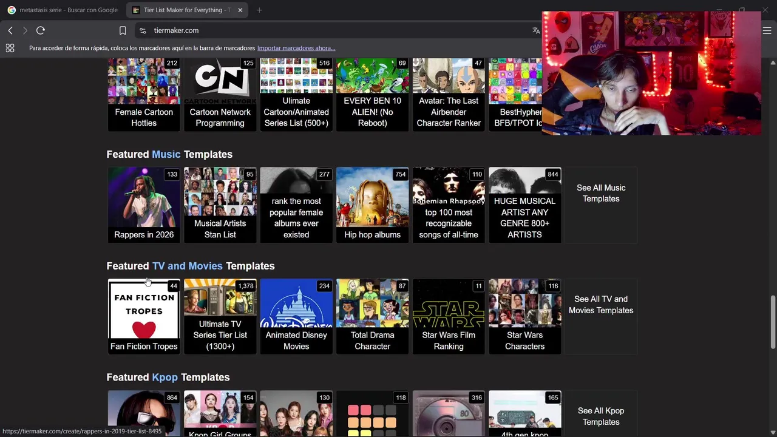Screen dimensions: 777x437
Task: Click the translate page icon
Action: click(x=536, y=30)
